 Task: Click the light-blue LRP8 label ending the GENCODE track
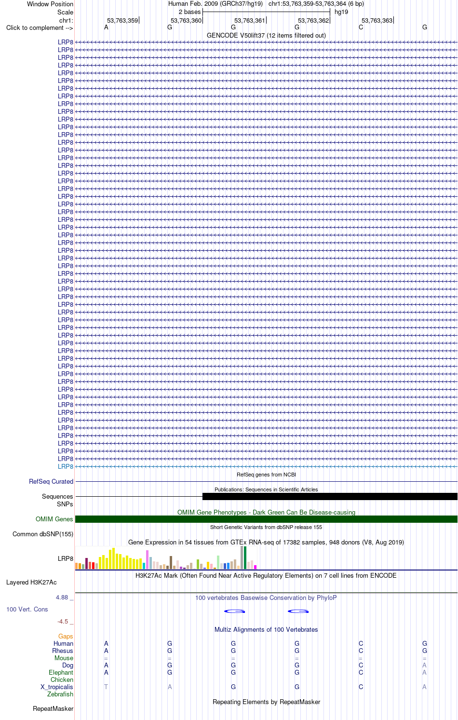tap(66, 466)
